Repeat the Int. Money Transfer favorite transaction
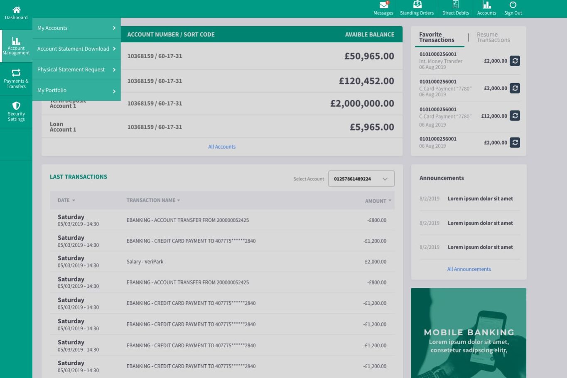Viewport: 567px width, 378px height. pyautogui.click(x=515, y=61)
